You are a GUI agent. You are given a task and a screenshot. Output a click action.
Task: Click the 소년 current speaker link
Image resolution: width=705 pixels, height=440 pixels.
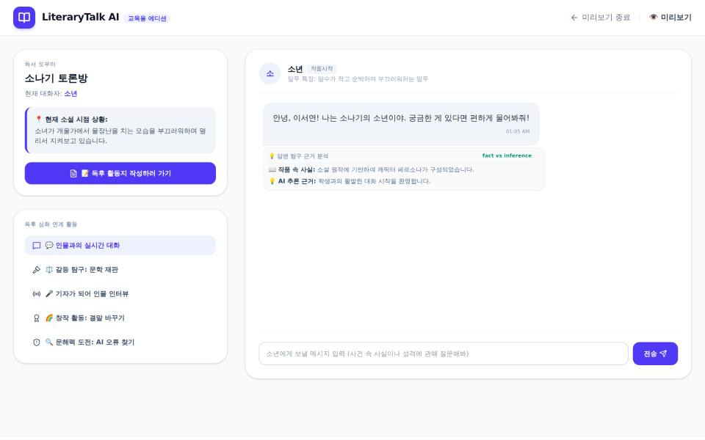pyautogui.click(x=70, y=94)
